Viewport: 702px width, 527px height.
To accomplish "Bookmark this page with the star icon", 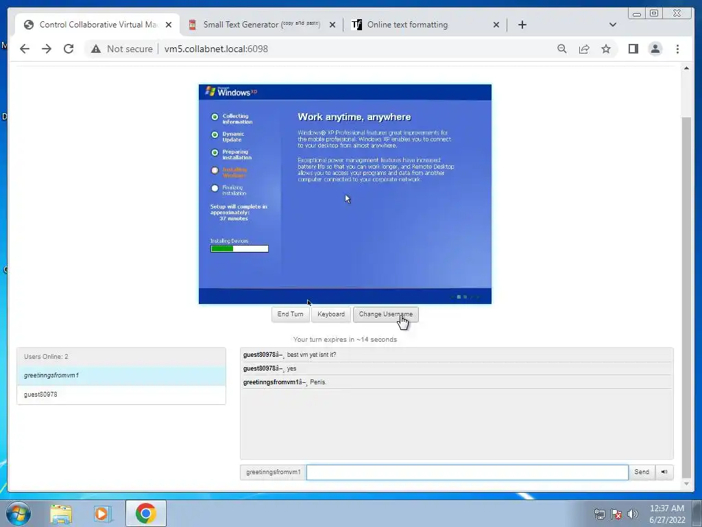I will (606, 49).
